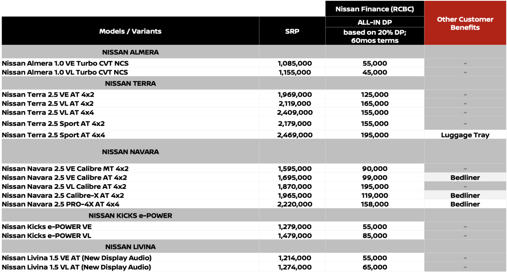This screenshot has height=273, width=507.
Task: Click the Models / Variants column header
Action: [130, 31]
